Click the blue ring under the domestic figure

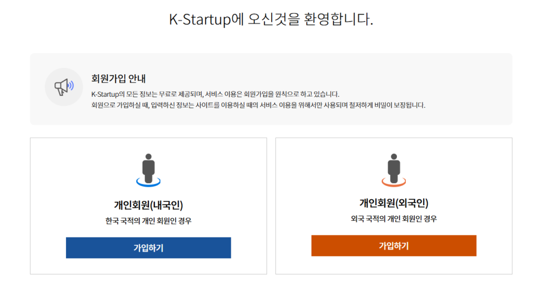click(x=148, y=183)
